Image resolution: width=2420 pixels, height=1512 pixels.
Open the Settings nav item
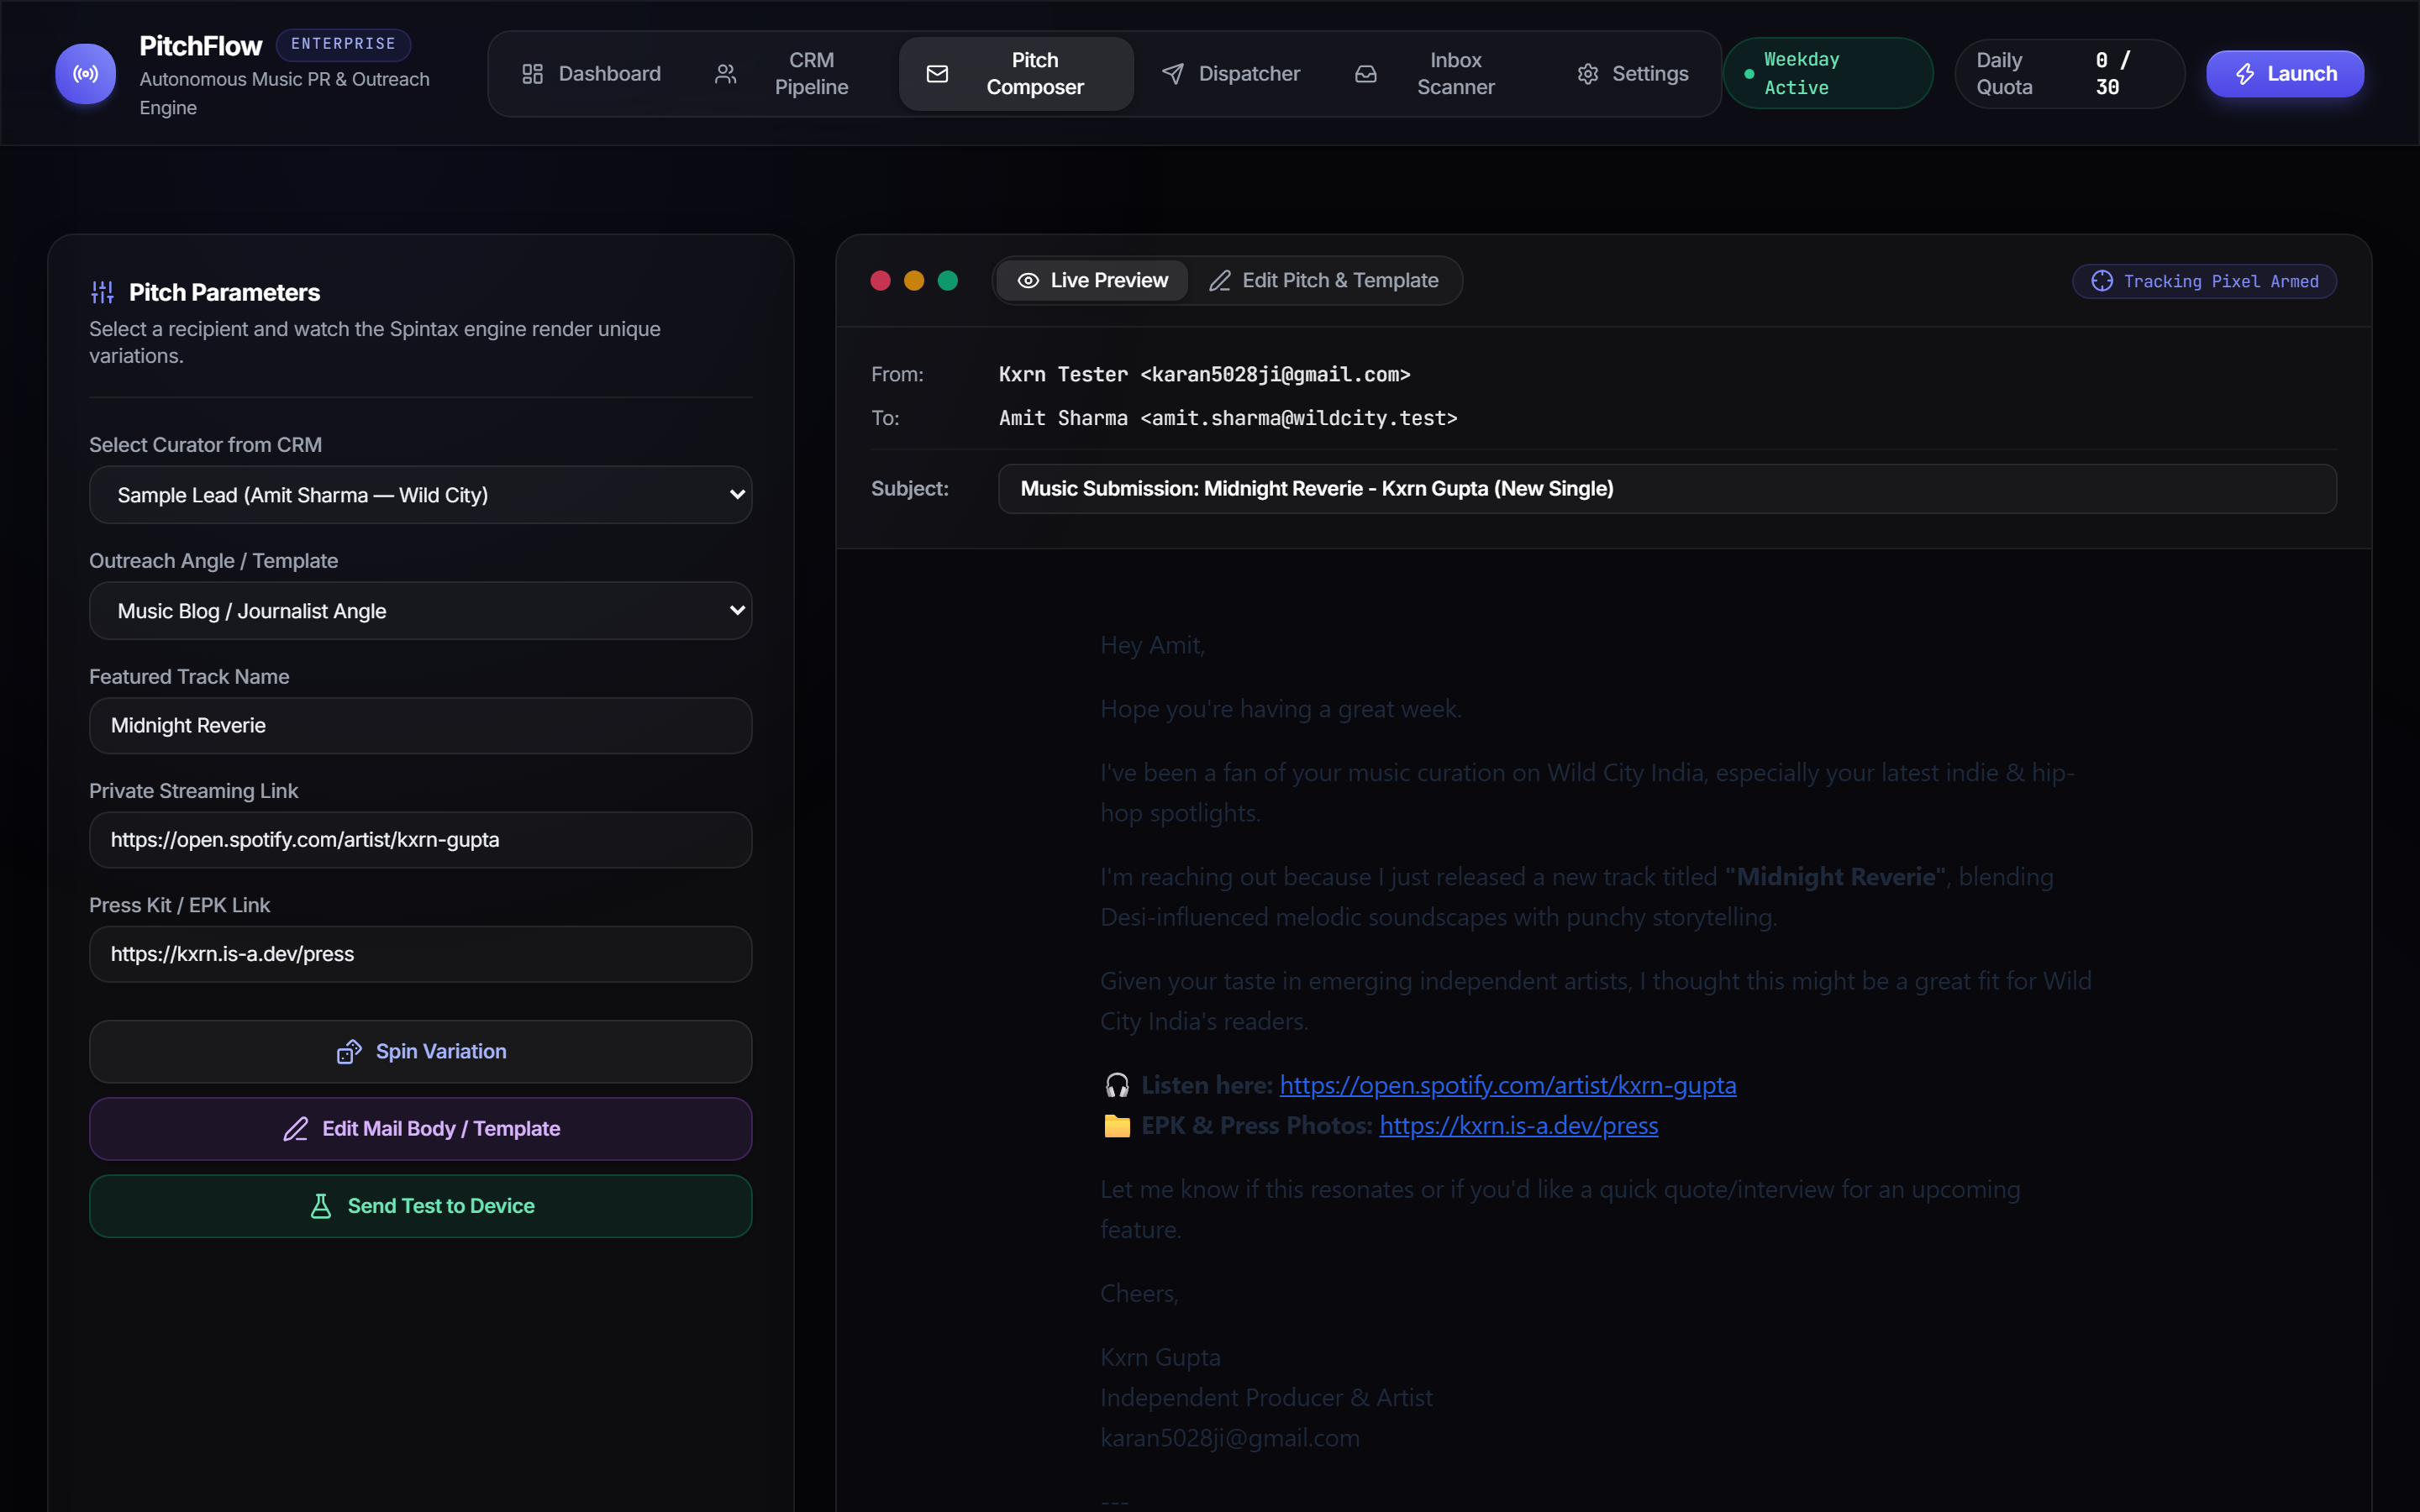pyautogui.click(x=1632, y=74)
